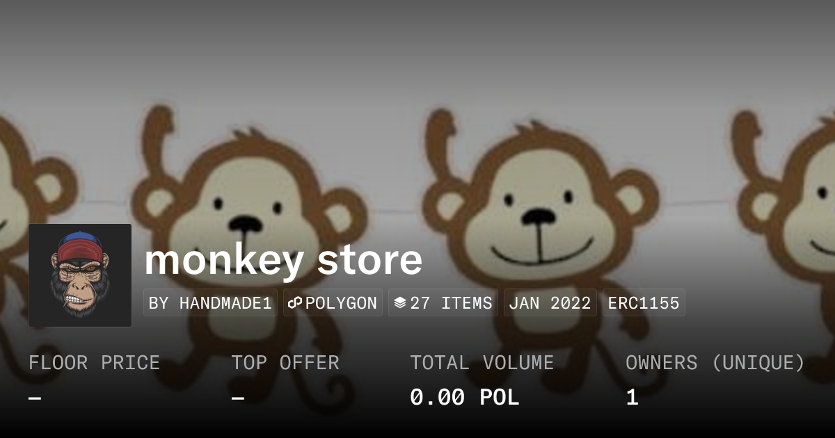Click the TOP OFFER label
The height and width of the screenshot is (438, 835).
coord(285,363)
